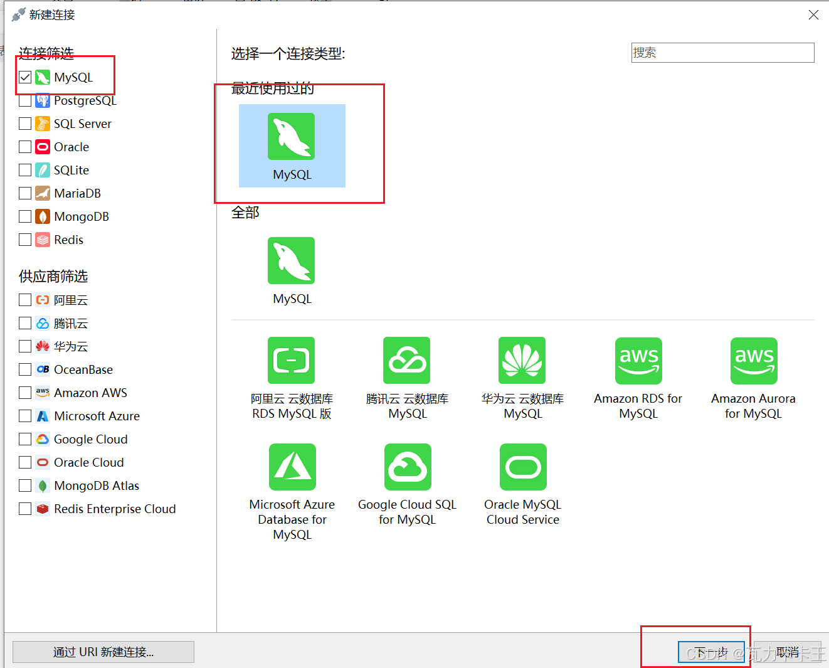Viewport: 829px width, 668px height.
Task: Toggle the Redis filter checkbox
Action: coord(25,240)
